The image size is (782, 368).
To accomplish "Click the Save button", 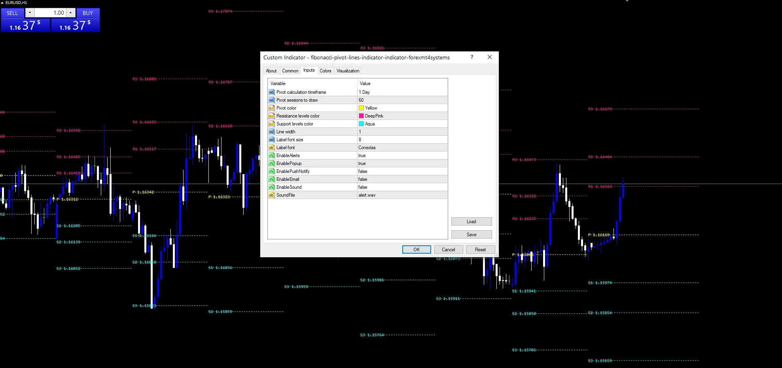I will tap(471, 235).
